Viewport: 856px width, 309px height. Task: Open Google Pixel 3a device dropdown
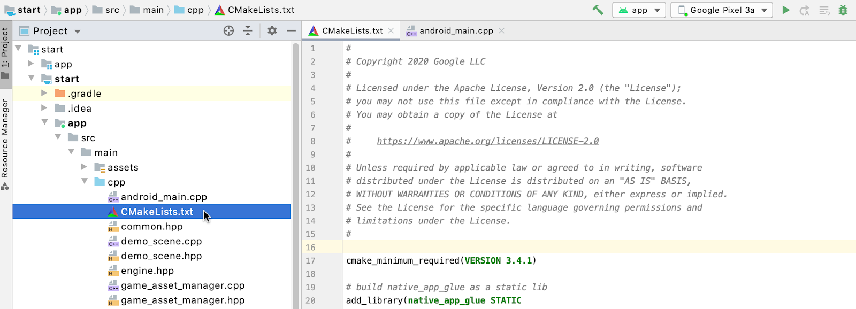click(x=722, y=10)
